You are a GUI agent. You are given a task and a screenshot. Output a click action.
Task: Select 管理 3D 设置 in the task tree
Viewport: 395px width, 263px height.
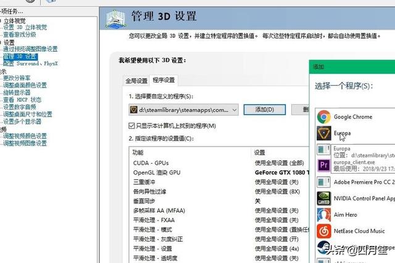pos(21,56)
